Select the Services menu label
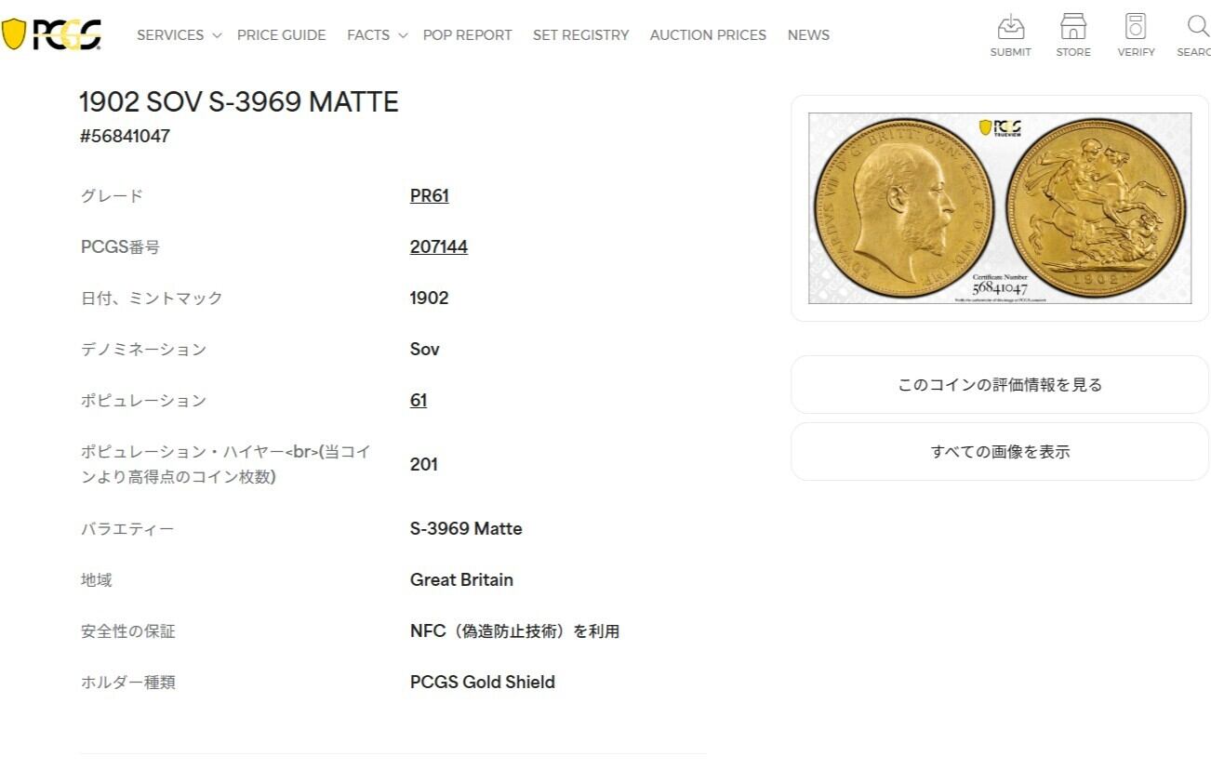The height and width of the screenshot is (783, 1211). tap(170, 35)
